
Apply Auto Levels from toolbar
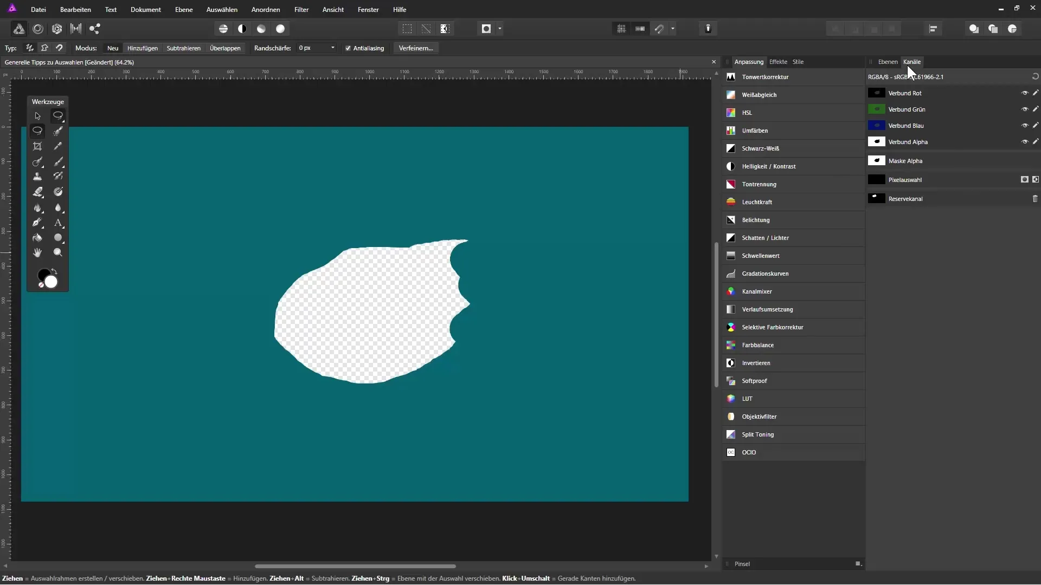223,29
